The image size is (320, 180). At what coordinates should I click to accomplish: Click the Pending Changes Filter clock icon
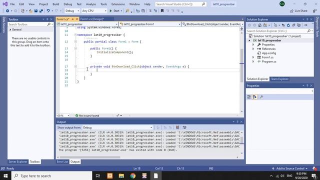(x=275, y=25)
